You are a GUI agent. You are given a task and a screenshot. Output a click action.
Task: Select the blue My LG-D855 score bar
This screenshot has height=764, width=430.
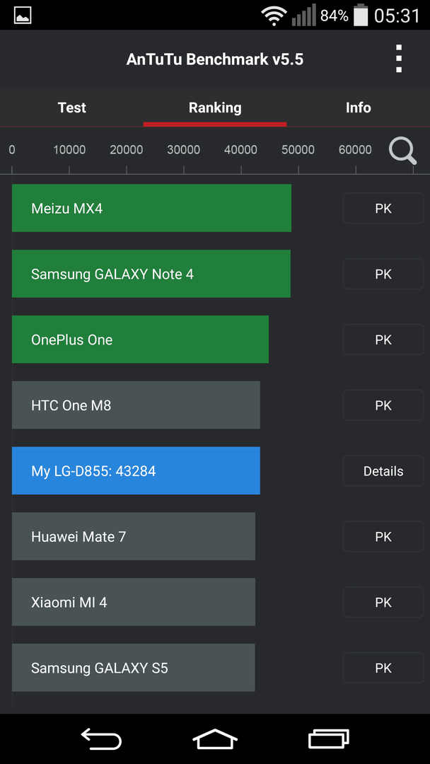coord(136,470)
